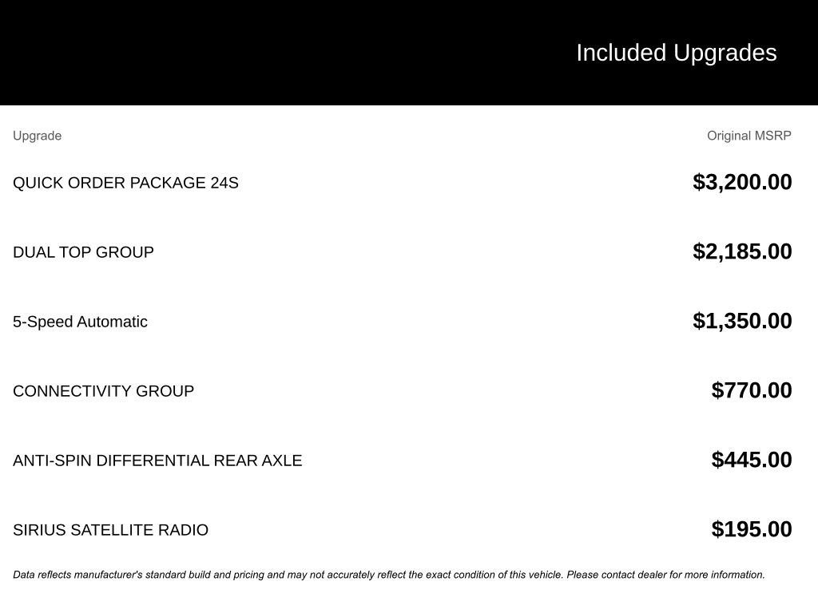Click the Included Upgrades heading
Screen dimensions: 818x613
676,53
